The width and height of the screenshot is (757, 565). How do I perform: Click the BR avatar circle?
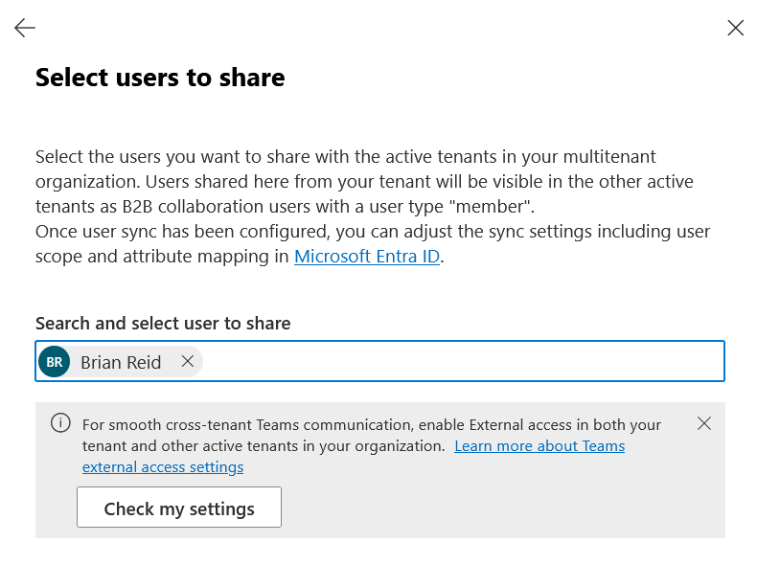pyautogui.click(x=55, y=362)
